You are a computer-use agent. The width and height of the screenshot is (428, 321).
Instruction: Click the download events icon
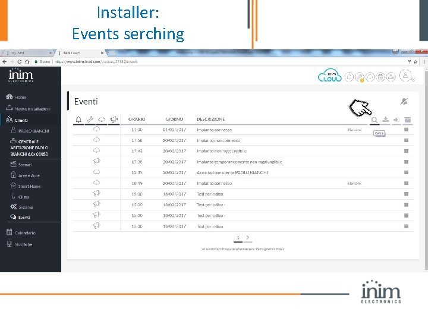(x=385, y=119)
